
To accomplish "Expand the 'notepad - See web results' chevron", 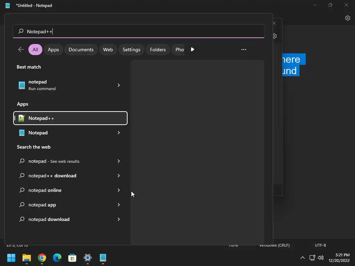I will [119, 161].
